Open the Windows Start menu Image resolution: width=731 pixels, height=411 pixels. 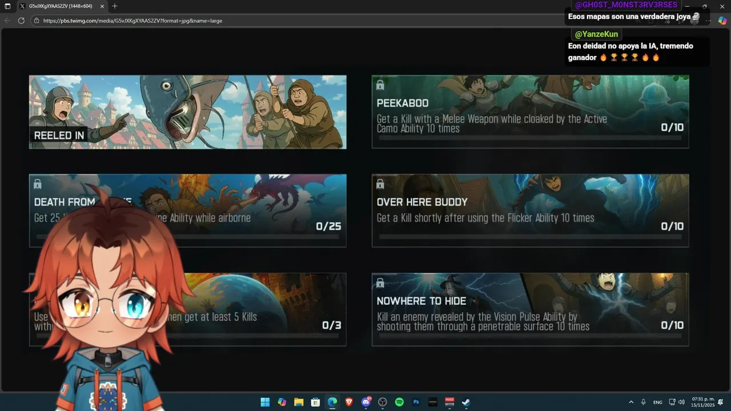(265, 402)
